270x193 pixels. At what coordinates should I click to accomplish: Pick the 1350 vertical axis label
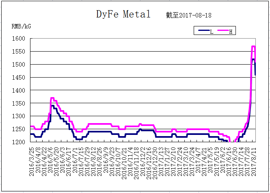coord(19,103)
